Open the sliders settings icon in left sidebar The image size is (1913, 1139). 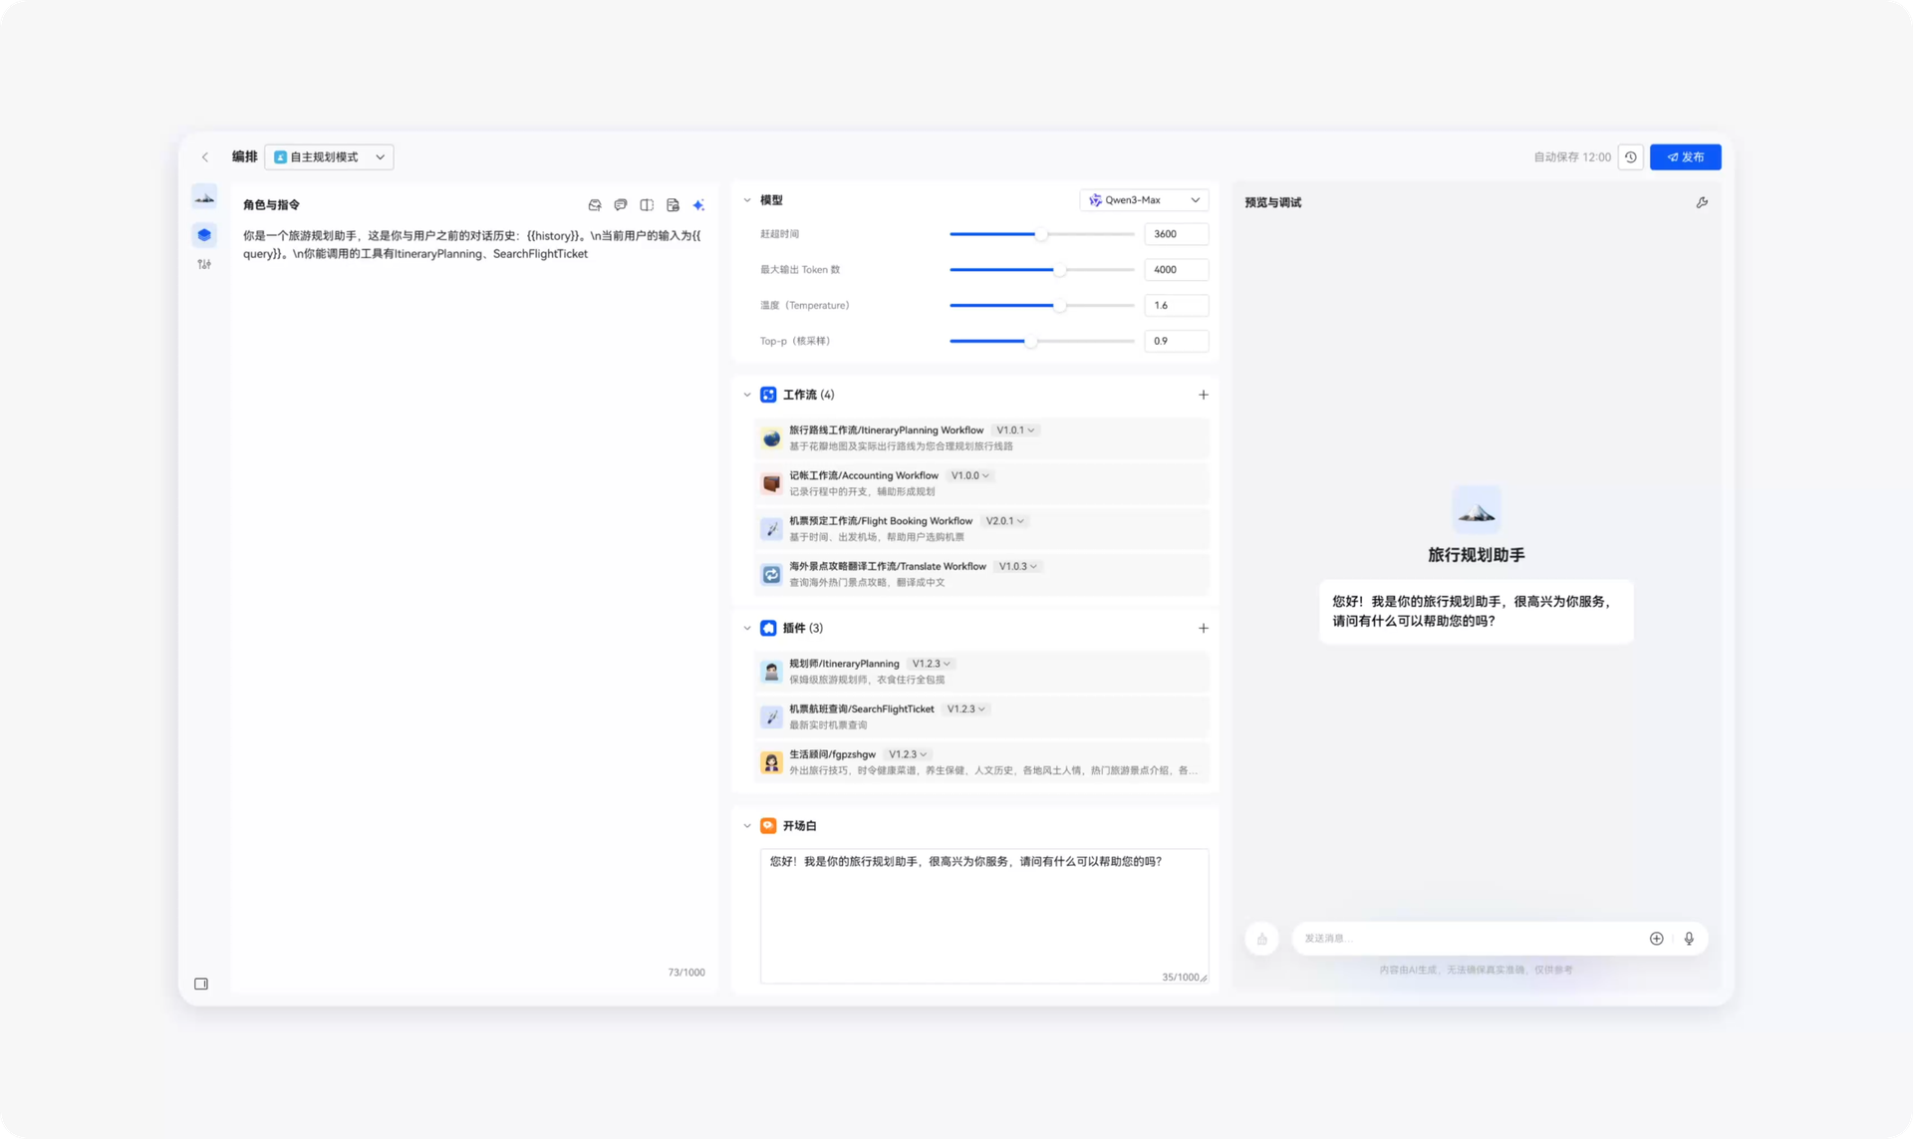click(x=204, y=264)
